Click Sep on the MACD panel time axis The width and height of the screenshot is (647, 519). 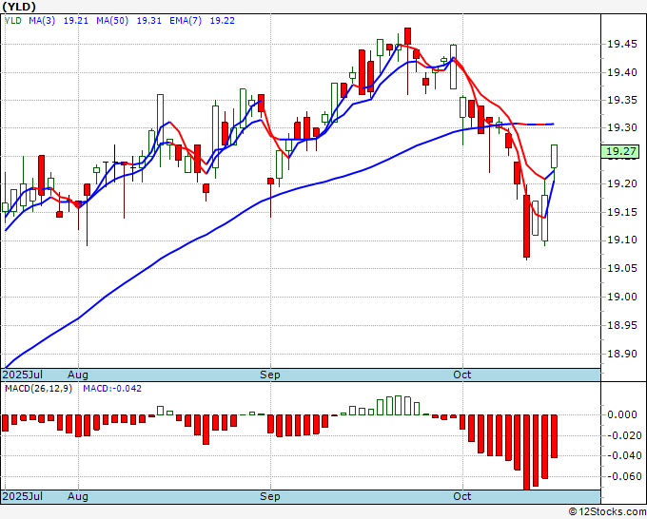click(x=270, y=496)
